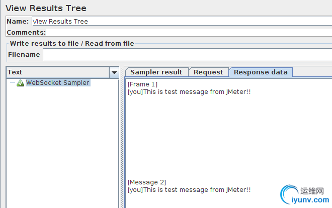Click the message text under Message 2
This screenshot has width=332, height=208.
[189, 189]
